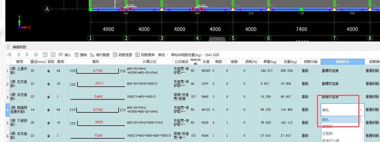Click unit weight cell 58.228
Image resolution: width=380 pixels, height=142 pixels.
click(x=270, y=110)
